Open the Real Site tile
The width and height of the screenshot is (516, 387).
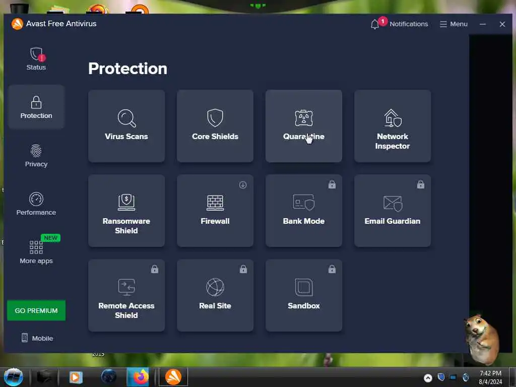coord(215,295)
